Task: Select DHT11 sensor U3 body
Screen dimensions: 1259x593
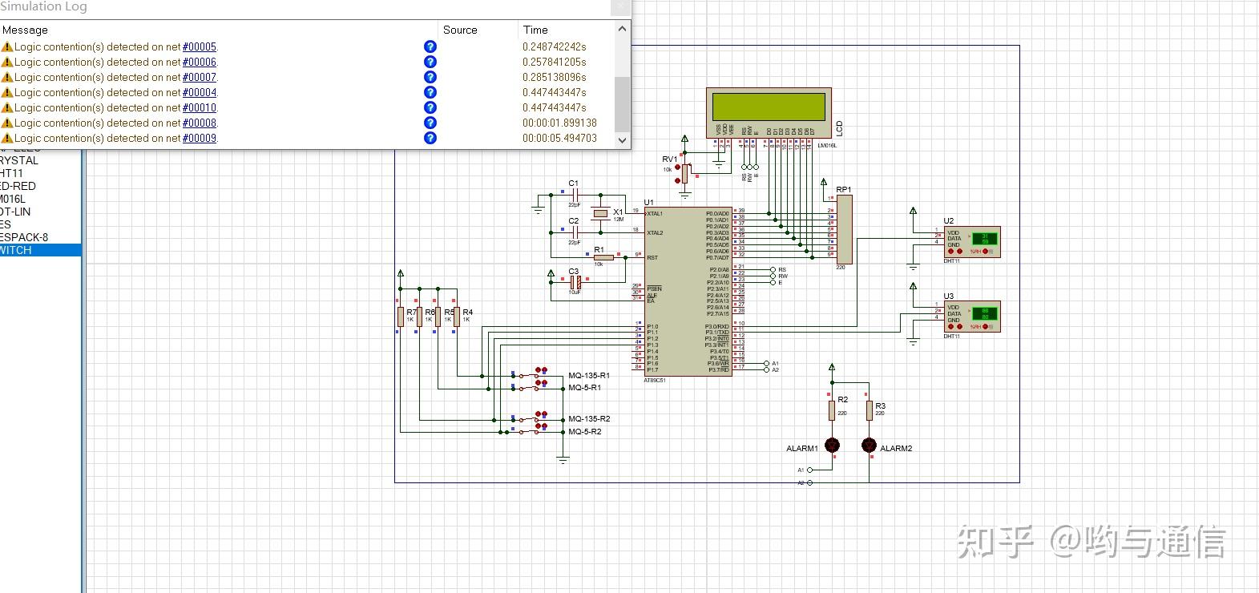Action: [972, 317]
